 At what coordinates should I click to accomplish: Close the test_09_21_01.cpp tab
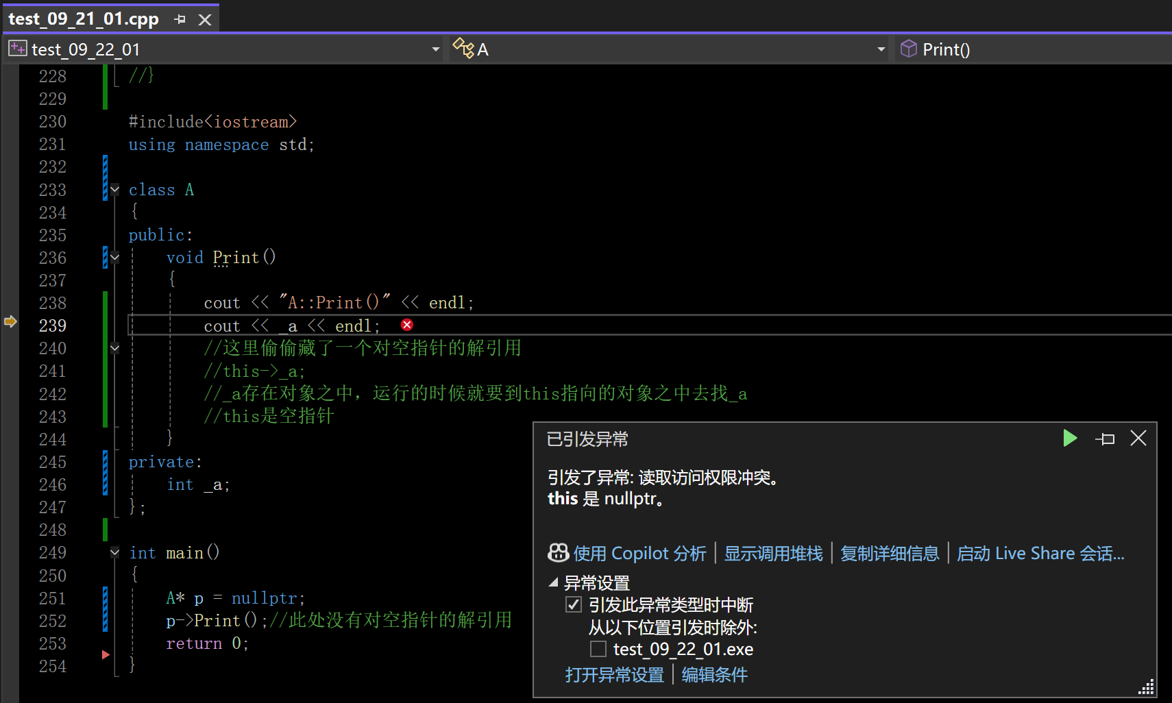(204, 19)
